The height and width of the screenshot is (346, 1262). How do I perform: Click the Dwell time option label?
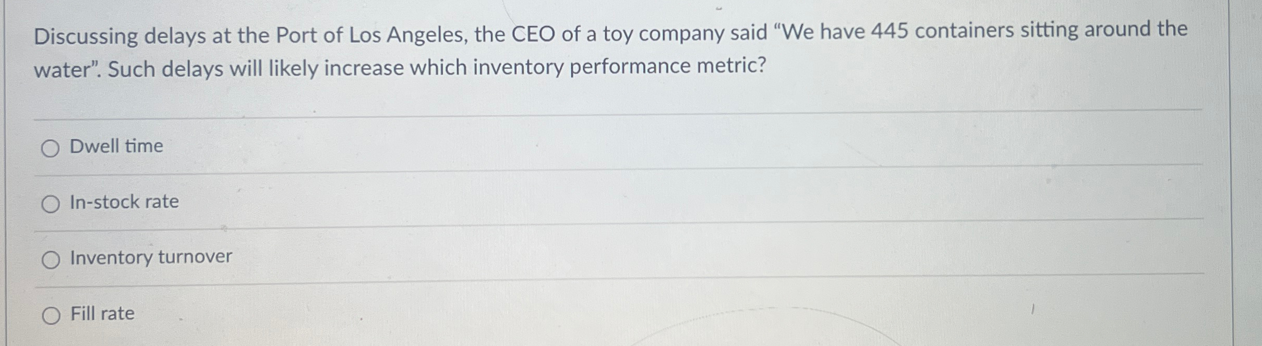pyautogui.click(x=116, y=146)
